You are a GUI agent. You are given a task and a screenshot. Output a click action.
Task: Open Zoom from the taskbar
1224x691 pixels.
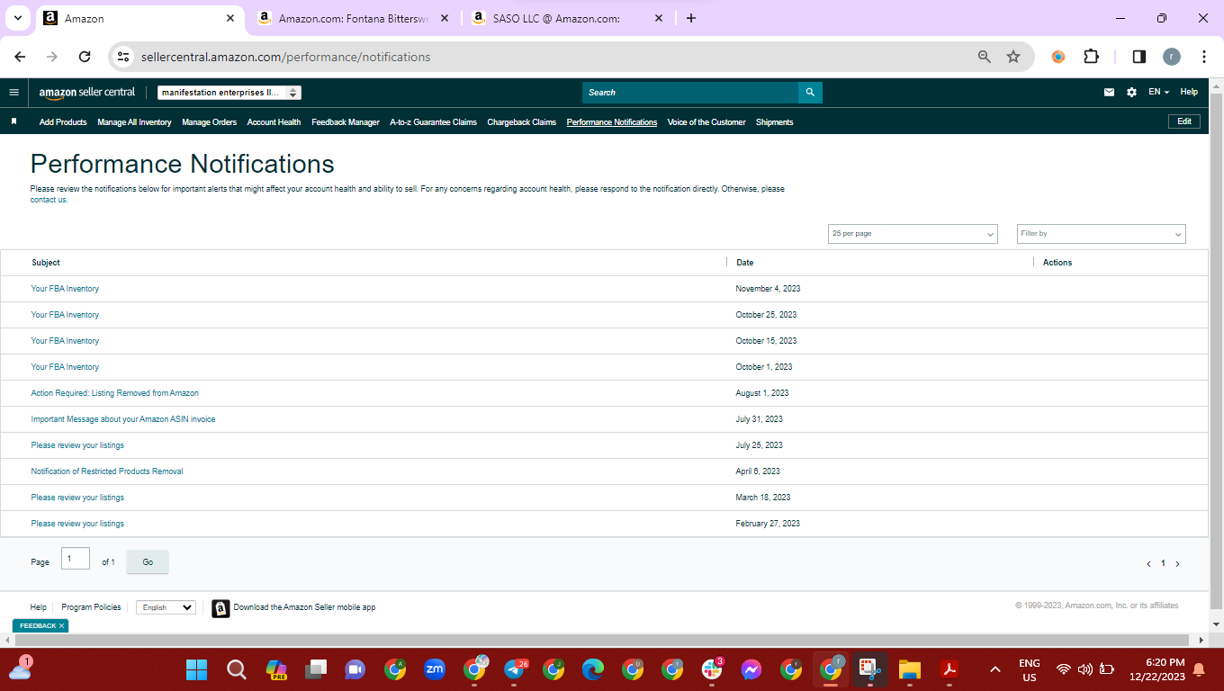point(435,669)
